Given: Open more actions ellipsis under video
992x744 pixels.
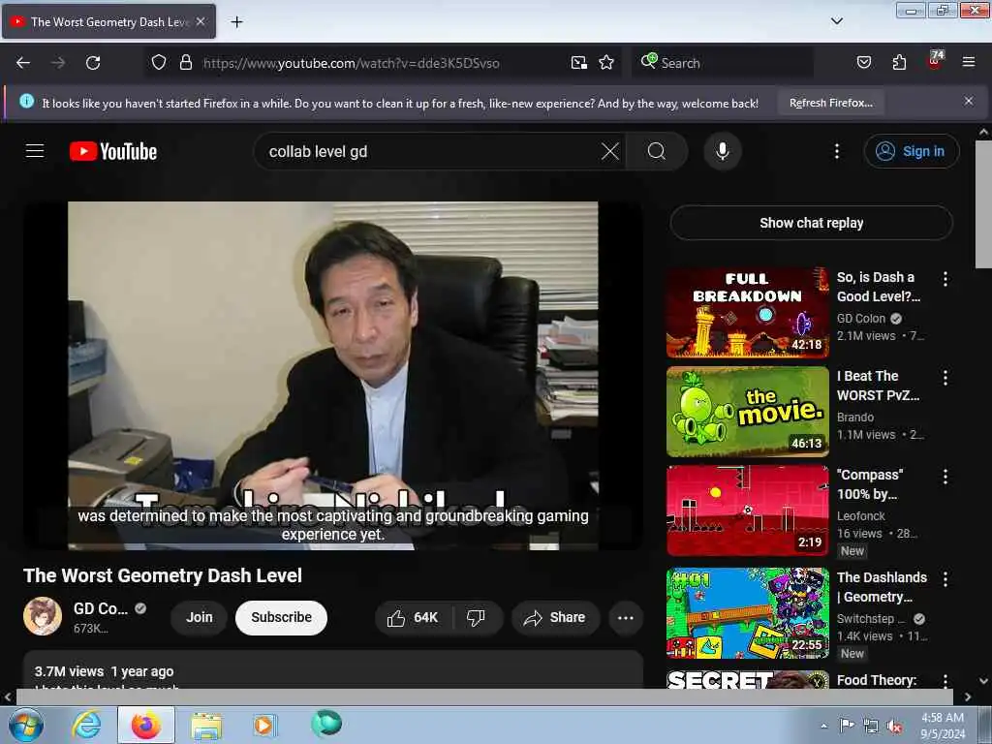Looking at the screenshot, I should pyautogui.click(x=625, y=617).
